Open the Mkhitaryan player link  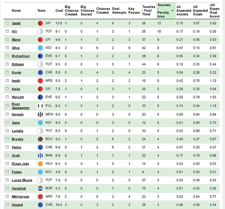[x=21, y=197]
